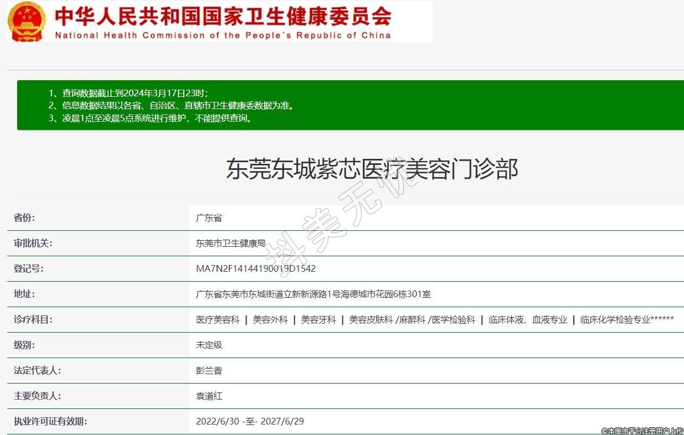
Task: Click the legal representative name 彭兰香
Action: pos(209,370)
